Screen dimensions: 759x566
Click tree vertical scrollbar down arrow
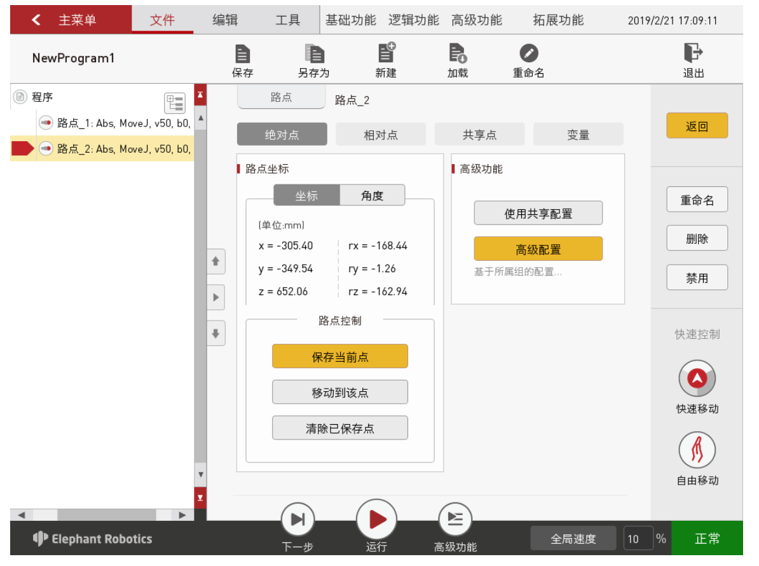(200, 475)
